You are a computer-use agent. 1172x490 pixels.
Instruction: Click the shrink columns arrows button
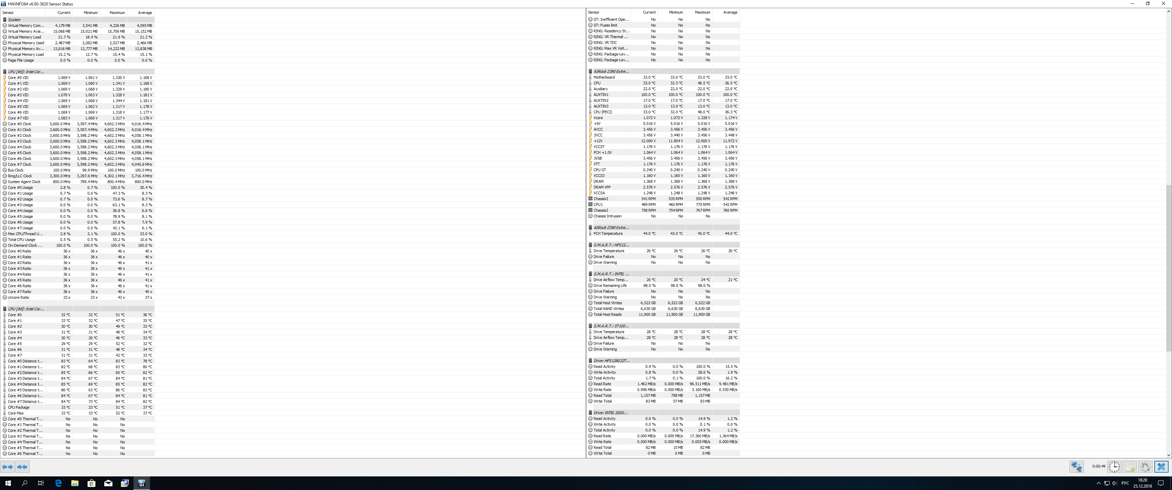coord(22,467)
